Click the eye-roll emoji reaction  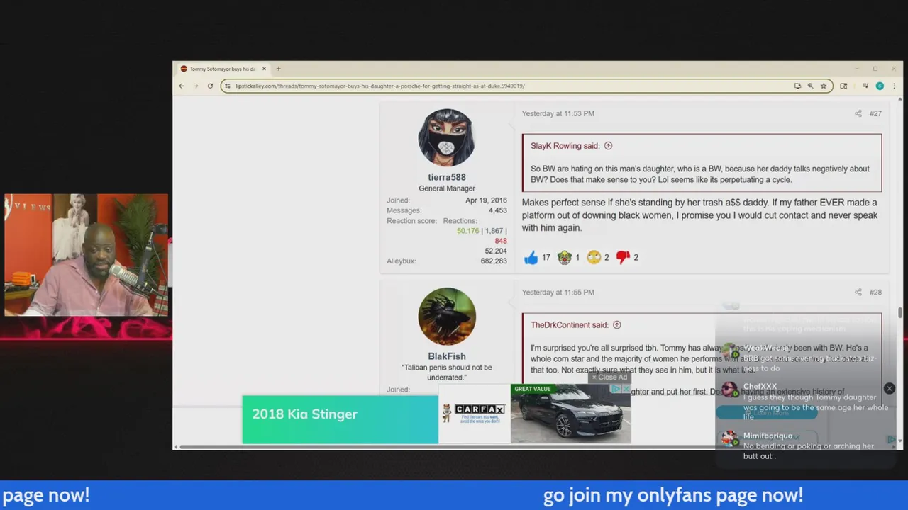coord(594,257)
